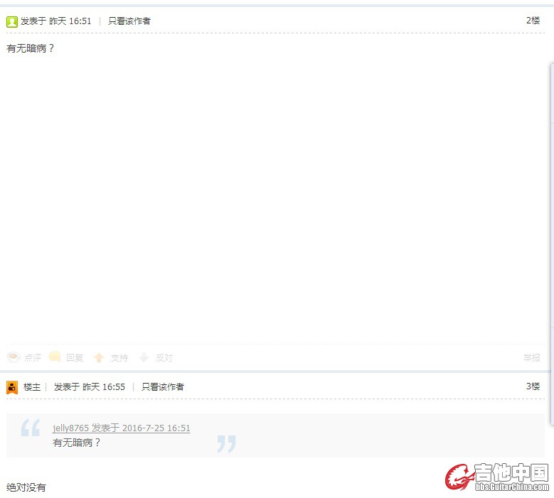This screenshot has width=554, height=498.
Task: Click the yellow 回复 reply icon
Action: click(55, 357)
